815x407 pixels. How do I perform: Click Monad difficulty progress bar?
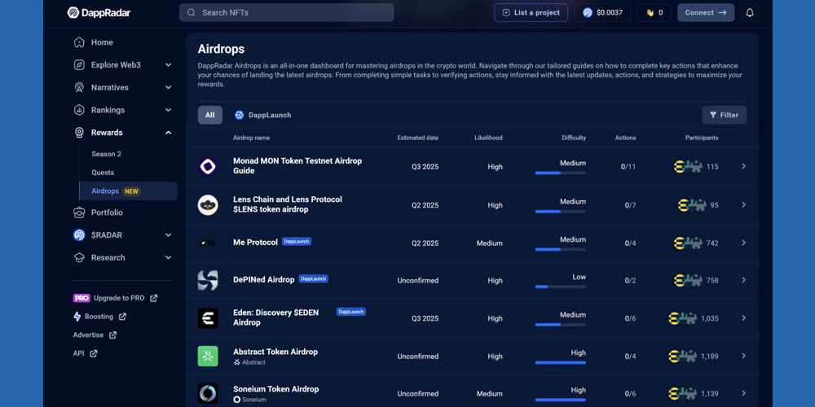(561, 173)
